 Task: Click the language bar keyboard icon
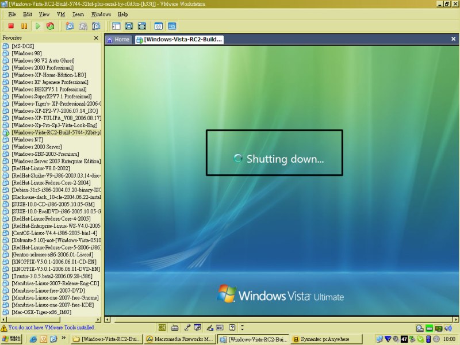pyautogui.click(x=175, y=327)
